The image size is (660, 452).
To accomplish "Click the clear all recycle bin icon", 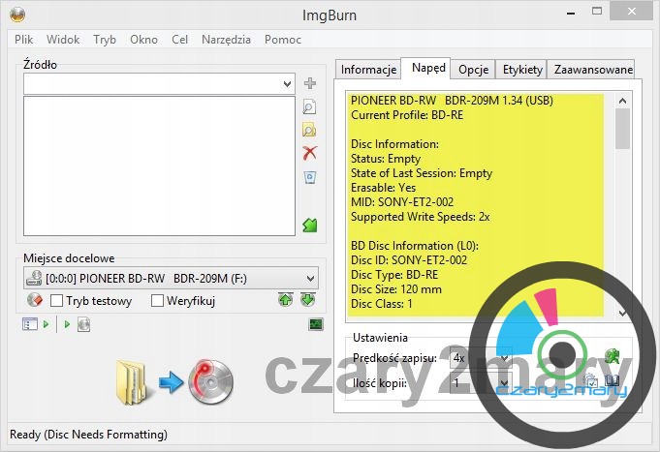I will [x=310, y=177].
